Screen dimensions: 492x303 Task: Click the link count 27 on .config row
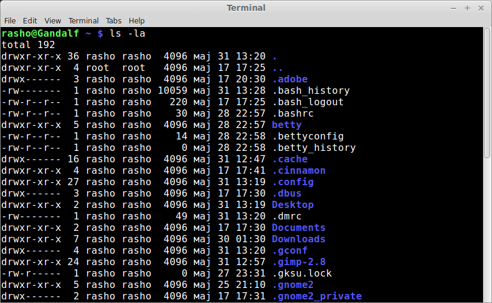73,182
